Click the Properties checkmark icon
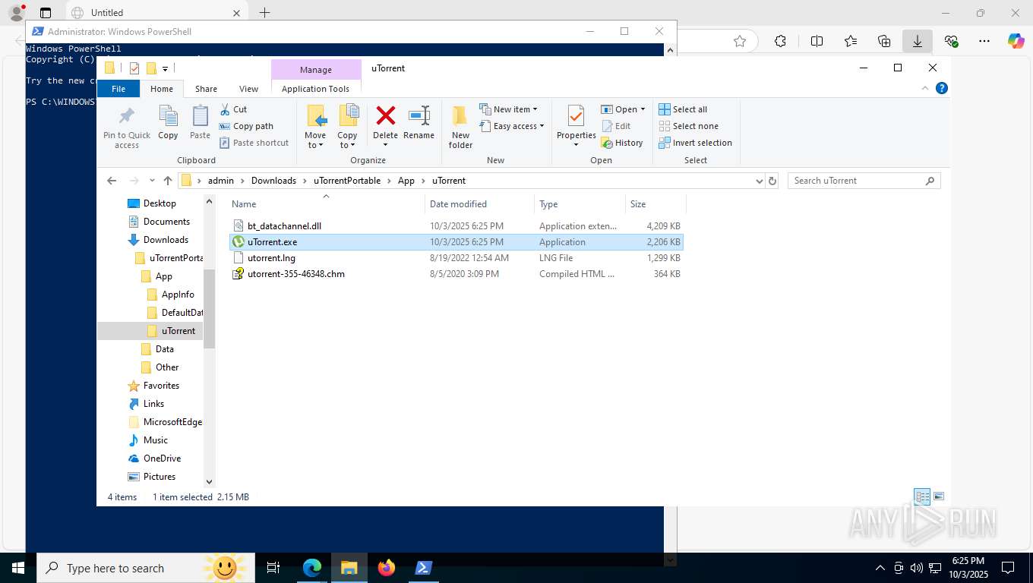The height and width of the screenshot is (583, 1033). pos(576,117)
